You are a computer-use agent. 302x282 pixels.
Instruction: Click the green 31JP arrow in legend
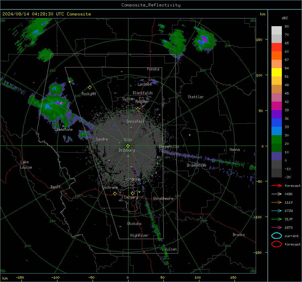click(x=276, y=219)
